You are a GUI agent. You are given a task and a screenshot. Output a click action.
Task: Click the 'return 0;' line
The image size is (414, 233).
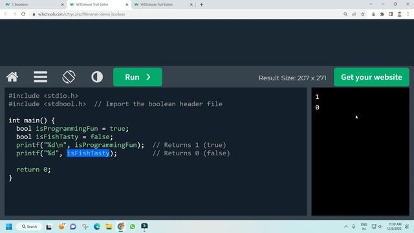pyautogui.click(x=33, y=170)
